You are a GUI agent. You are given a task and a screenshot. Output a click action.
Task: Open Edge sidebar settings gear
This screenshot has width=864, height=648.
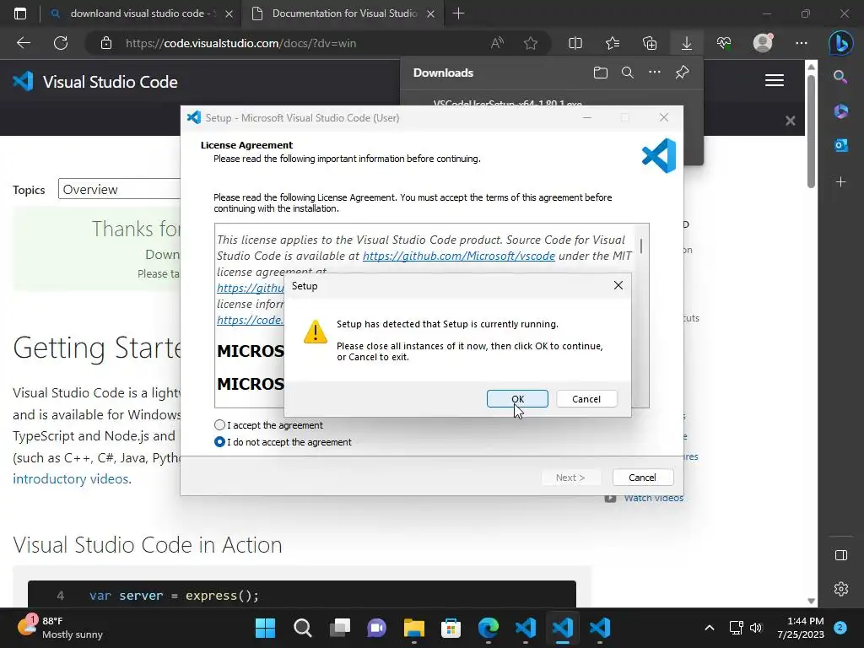tap(841, 588)
